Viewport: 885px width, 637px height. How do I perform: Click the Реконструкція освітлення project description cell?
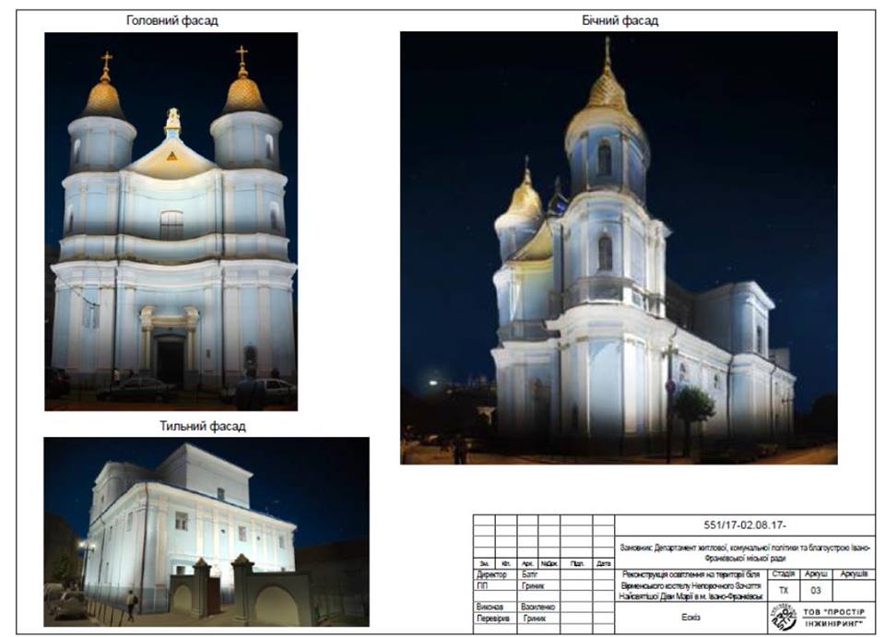690,585
